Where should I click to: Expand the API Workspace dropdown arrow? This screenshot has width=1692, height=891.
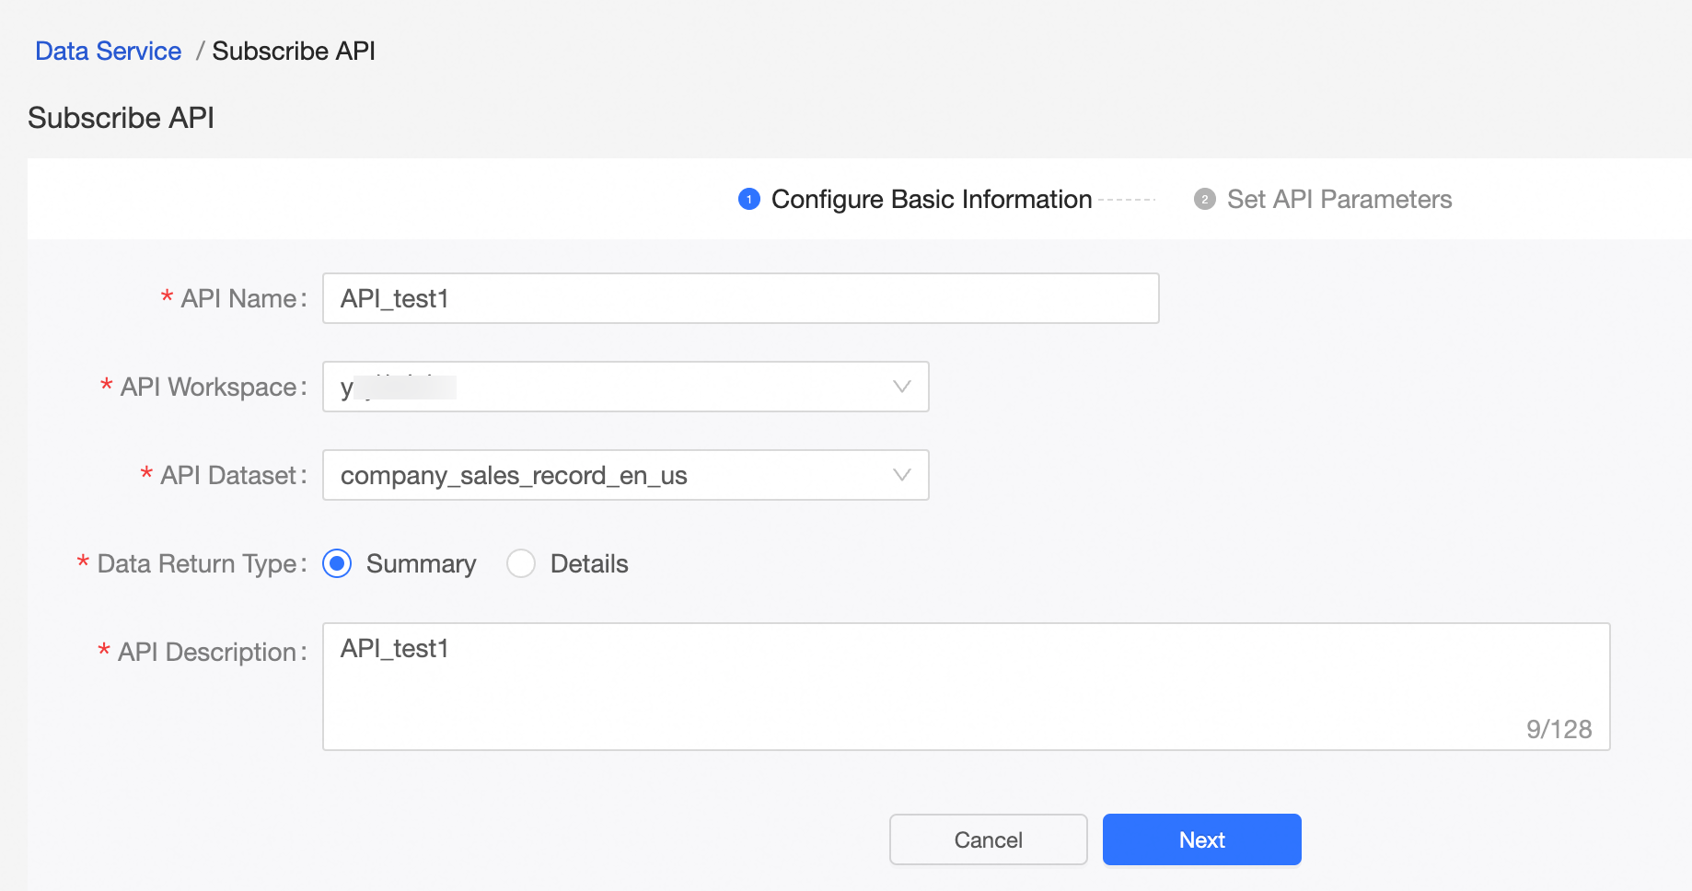(x=902, y=387)
